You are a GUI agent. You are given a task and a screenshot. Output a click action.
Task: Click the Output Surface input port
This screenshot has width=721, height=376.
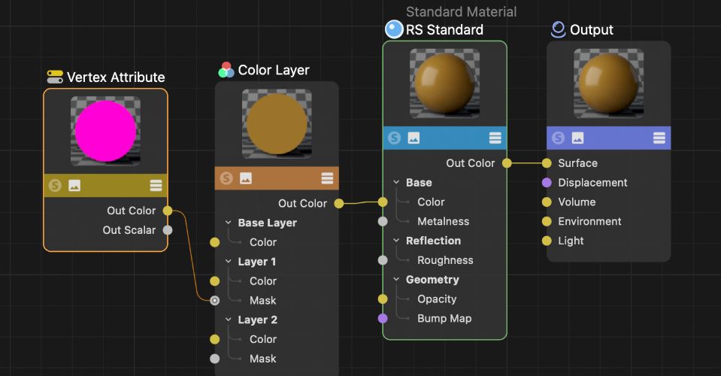click(x=547, y=163)
